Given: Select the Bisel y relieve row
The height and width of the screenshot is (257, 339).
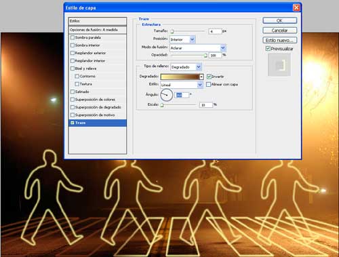Looking at the screenshot, I should [98, 68].
